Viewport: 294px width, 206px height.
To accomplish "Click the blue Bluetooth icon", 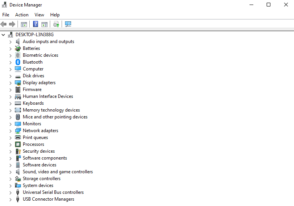I will click(x=18, y=62).
